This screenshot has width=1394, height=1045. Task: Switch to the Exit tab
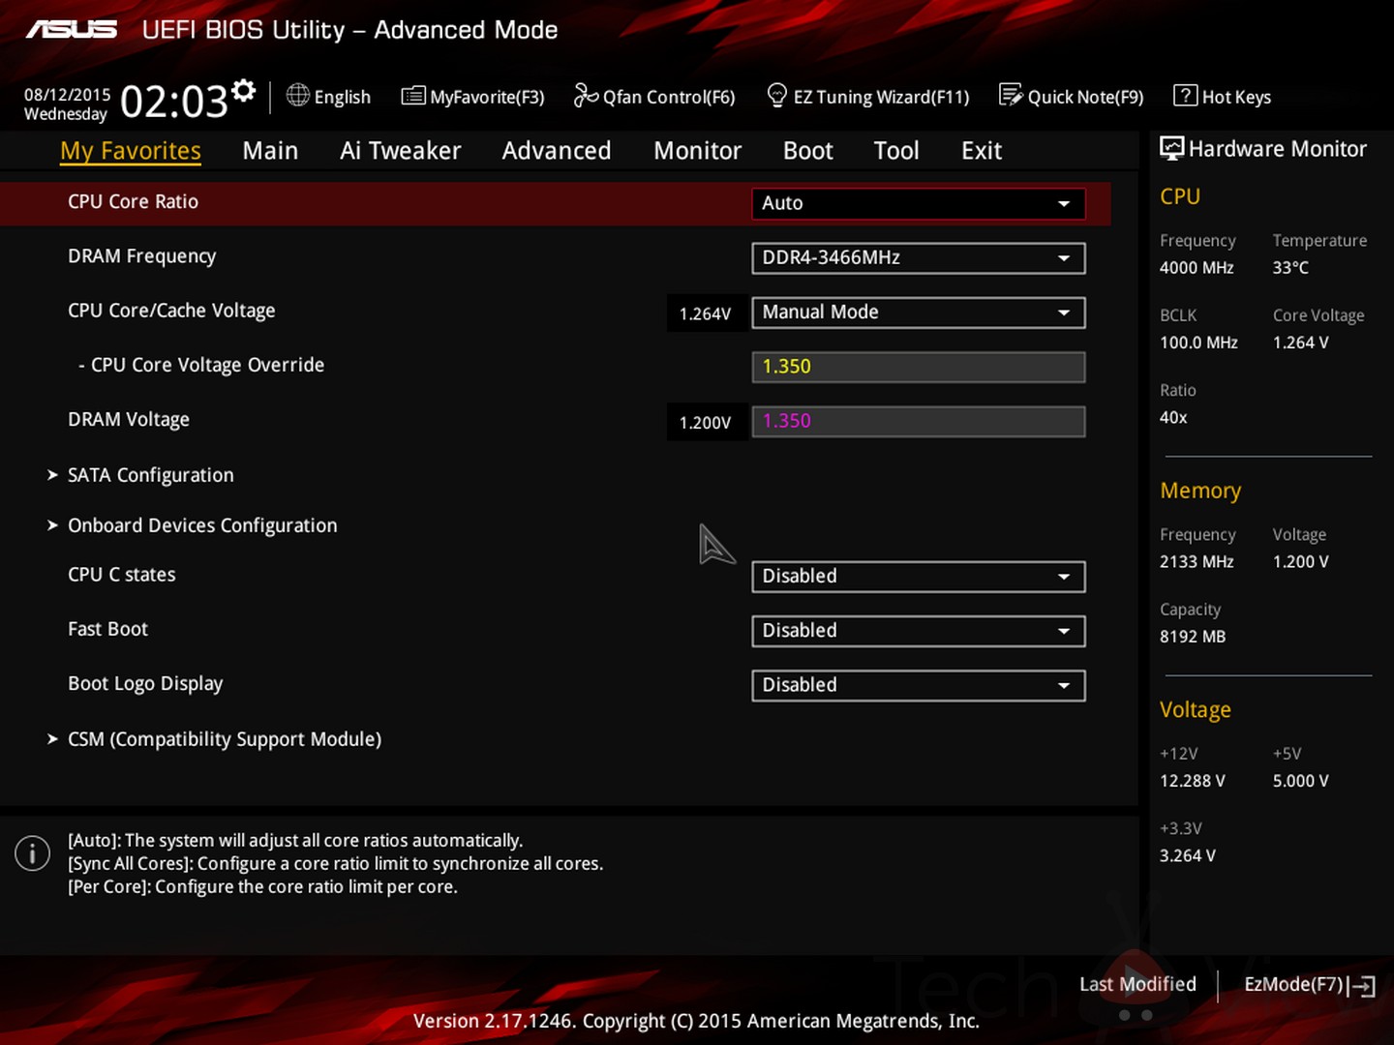pyautogui.click(x=981, y=151)
